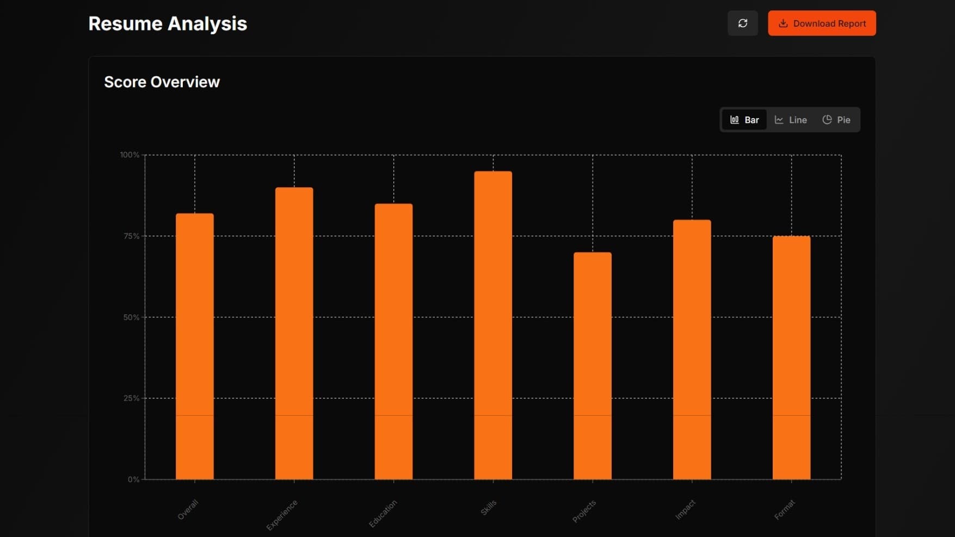Click the Experience x-axis label
Screen dimensions: 955x537
[x=282, y=515]
